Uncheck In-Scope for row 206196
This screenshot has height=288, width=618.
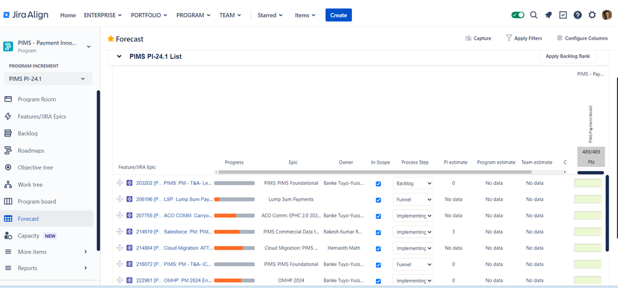379,200
